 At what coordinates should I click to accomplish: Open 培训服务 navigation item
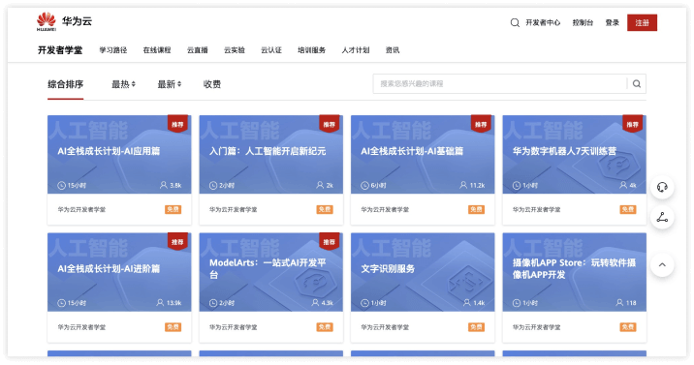point(311,50)
